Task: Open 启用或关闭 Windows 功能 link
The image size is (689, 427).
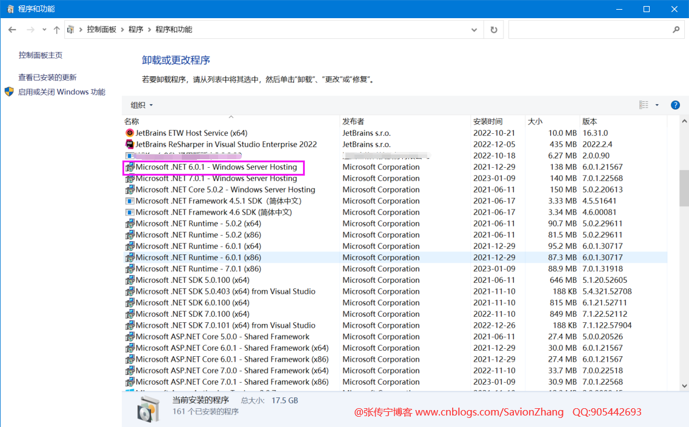Action: (x=61, y=93)
